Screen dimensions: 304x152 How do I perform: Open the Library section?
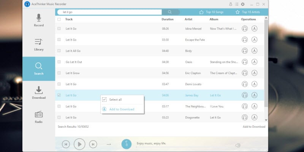[39, 44]
